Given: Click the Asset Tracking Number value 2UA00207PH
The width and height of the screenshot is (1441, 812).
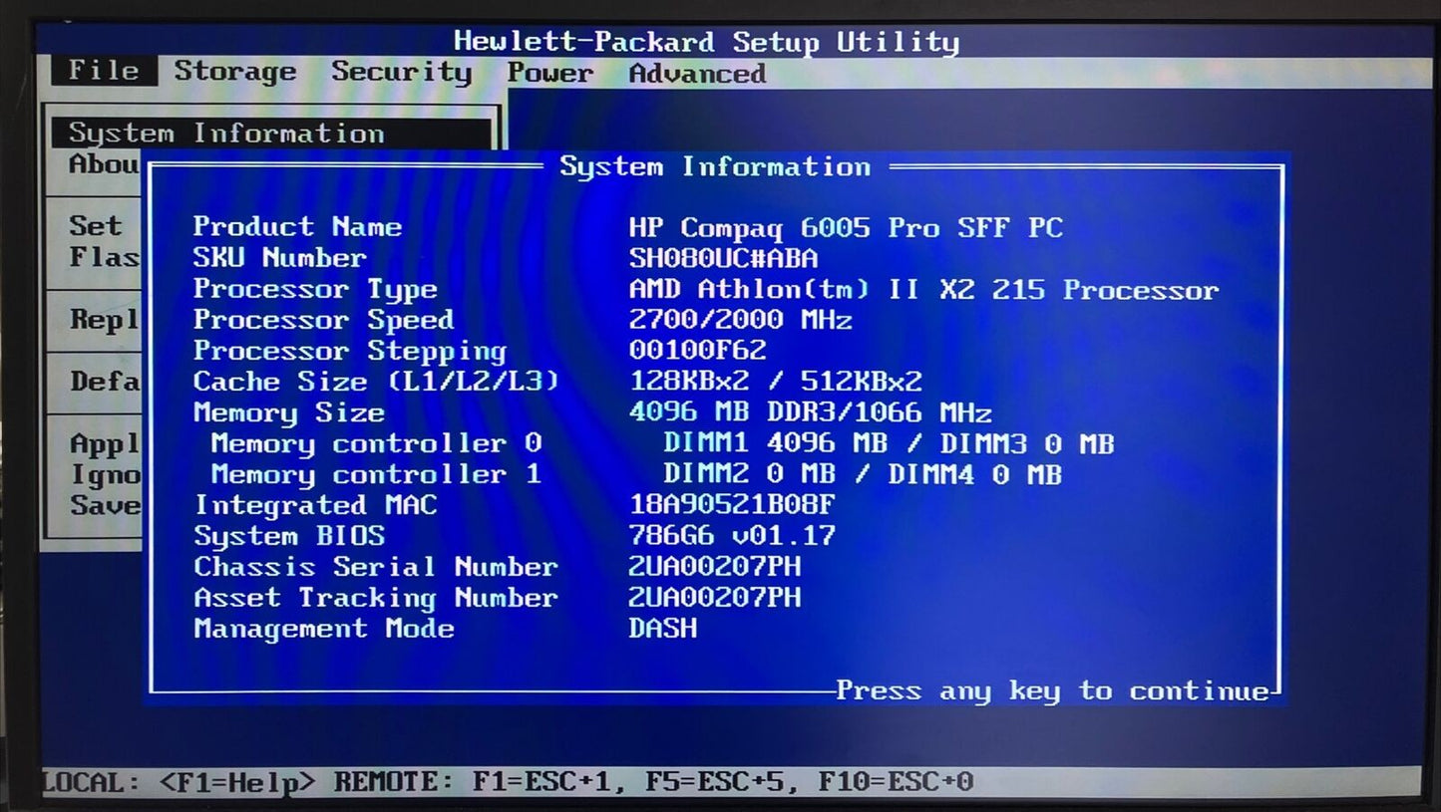Looking at the screenshot, I should (714, 598).
